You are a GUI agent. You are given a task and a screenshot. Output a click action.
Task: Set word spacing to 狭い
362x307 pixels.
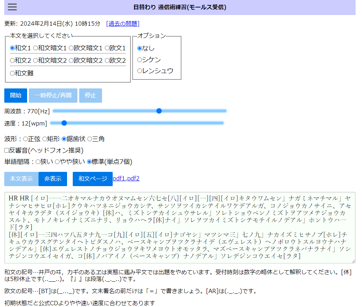coord(38,162)
